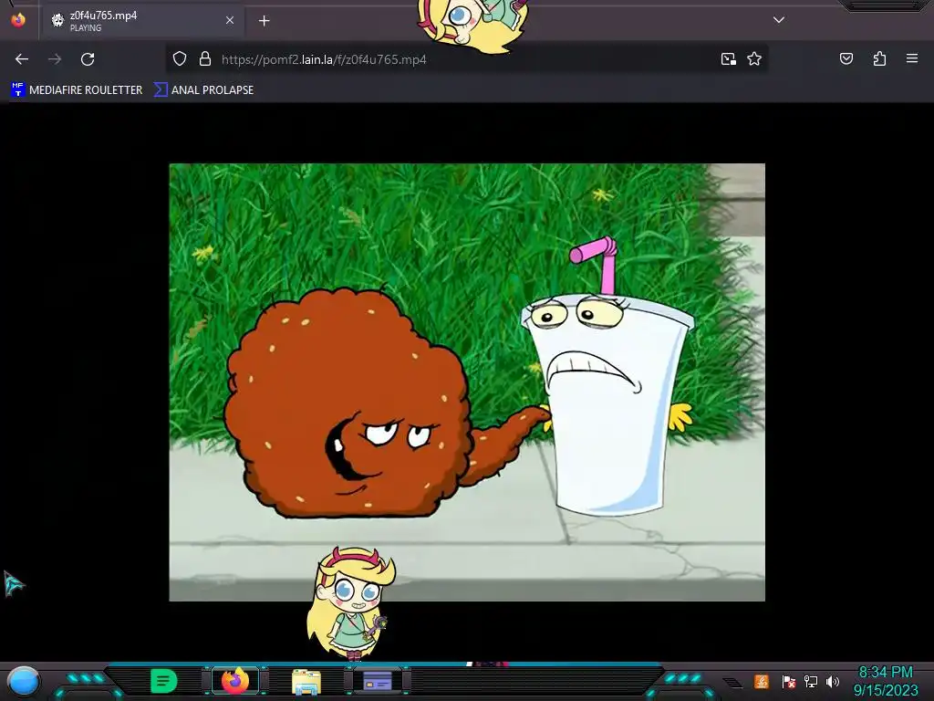Viewport: 934px width, 701px height.
Task: Open MEDIAFIRE ROULETTER bookmark
Action: [77, 90]
